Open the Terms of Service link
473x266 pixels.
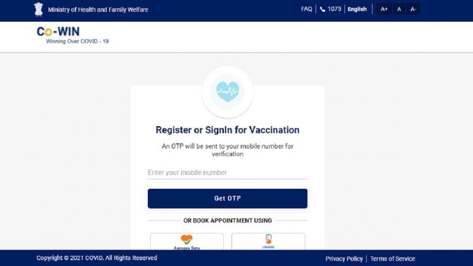392,258
